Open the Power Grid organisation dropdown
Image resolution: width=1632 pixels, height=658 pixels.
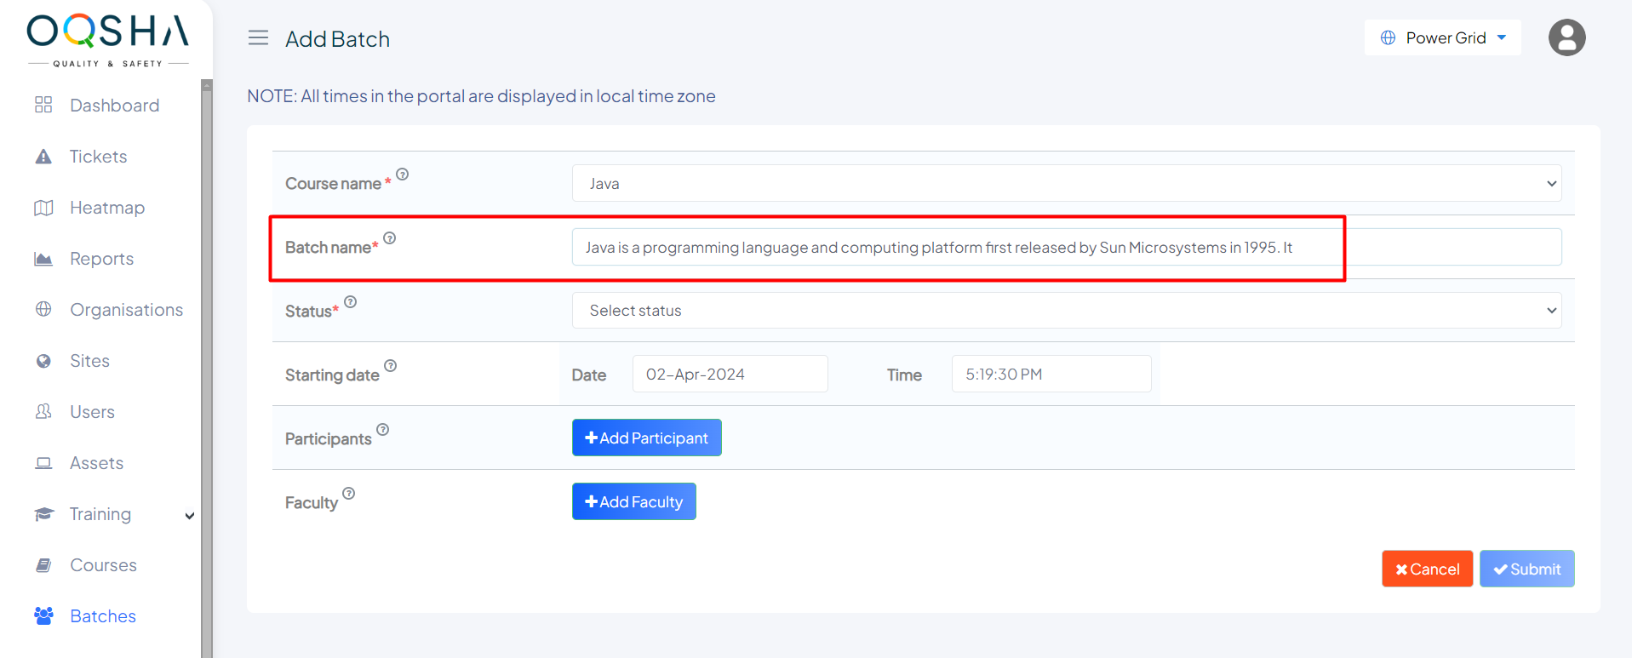coord(1442,38)
